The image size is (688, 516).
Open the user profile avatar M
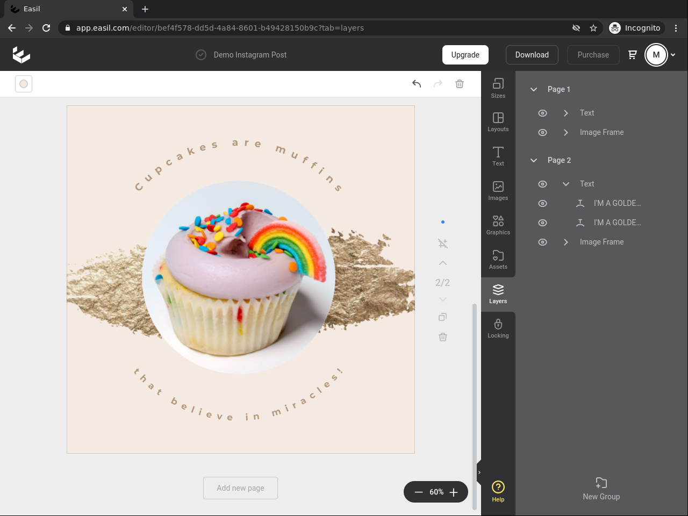(x=656, y=55)
